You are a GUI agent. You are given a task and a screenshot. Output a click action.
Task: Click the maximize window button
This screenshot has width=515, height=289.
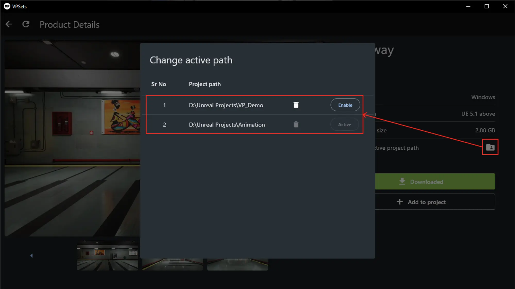point(487,6)
